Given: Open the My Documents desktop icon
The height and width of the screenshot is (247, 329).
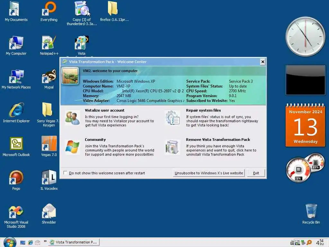Looking at the screenshot, I should (16, 12).
